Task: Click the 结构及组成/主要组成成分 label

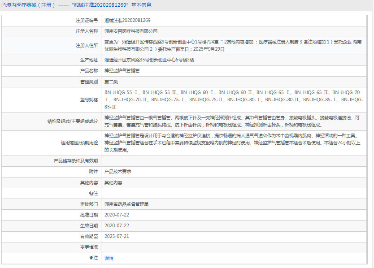Action: (73, 121)
